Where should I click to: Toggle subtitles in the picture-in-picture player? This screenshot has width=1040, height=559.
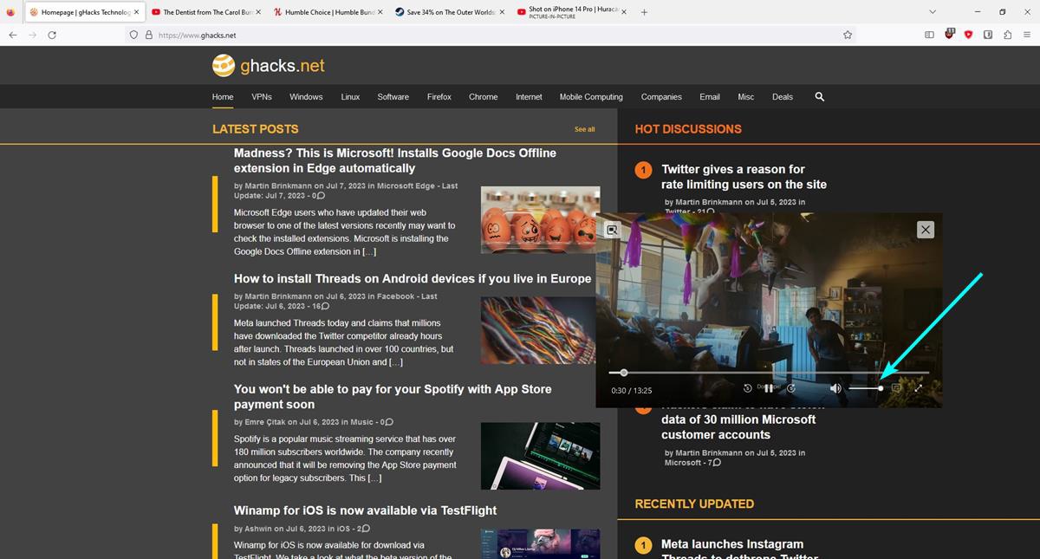pos(897,388)
